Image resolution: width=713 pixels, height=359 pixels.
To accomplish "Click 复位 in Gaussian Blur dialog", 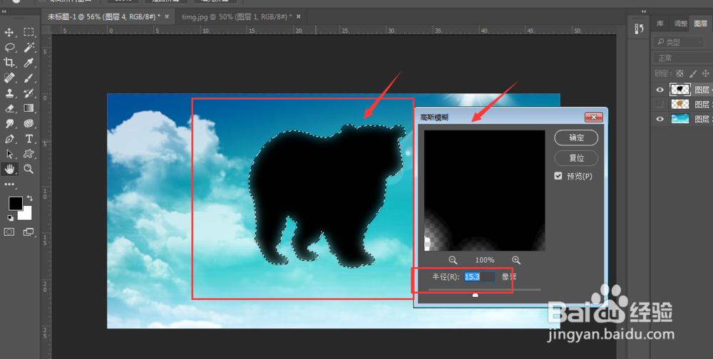I will click(576, 158).
